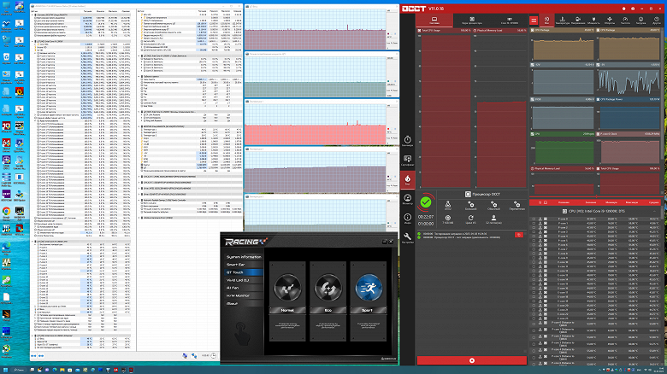Click the one-hour duration option icon in OCCT
The image size is (667, 374).
tap(447, 219)
